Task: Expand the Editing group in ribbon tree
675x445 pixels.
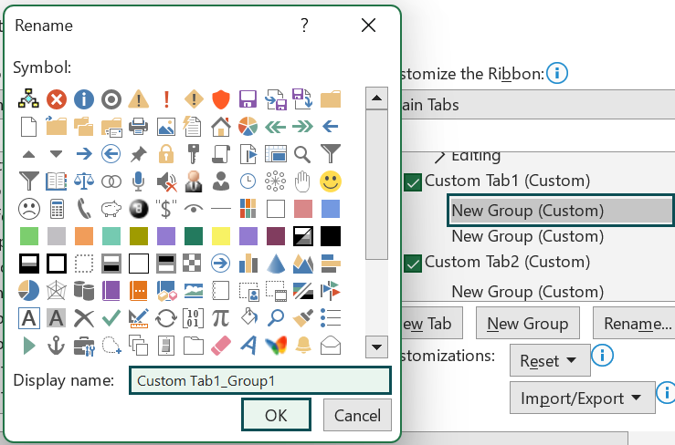Action: tap(439, 157)
